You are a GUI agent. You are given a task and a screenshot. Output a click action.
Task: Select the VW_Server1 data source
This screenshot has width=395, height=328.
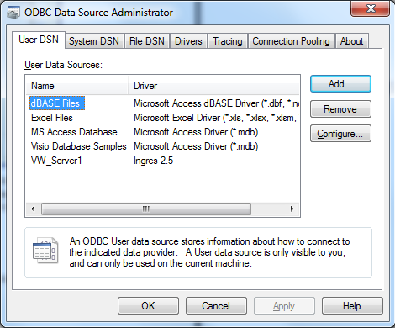pyautogui.click(x=163, y=161)
